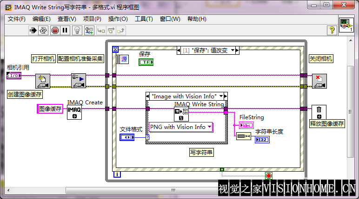Go to next case in case structure
Viewport: 359px width, 199px height.
(x=226, y=96)
